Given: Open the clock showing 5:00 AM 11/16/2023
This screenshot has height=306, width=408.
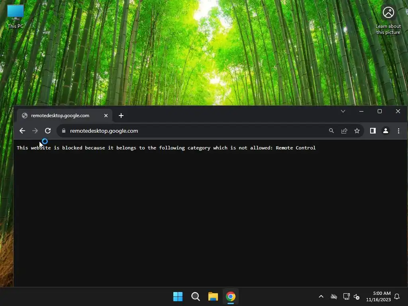Looking at the screenshot, I should 379,296.
